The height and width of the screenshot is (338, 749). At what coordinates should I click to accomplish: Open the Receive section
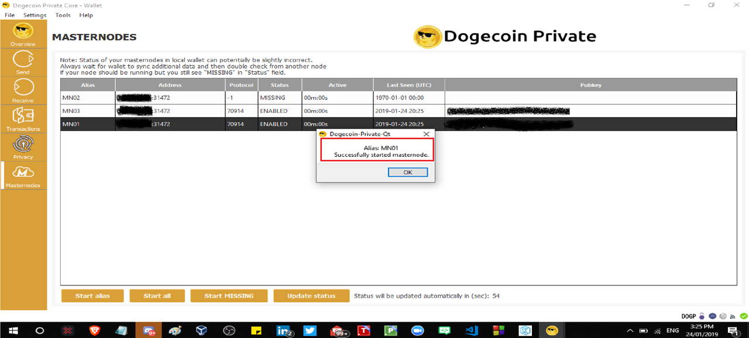[23, 91]
